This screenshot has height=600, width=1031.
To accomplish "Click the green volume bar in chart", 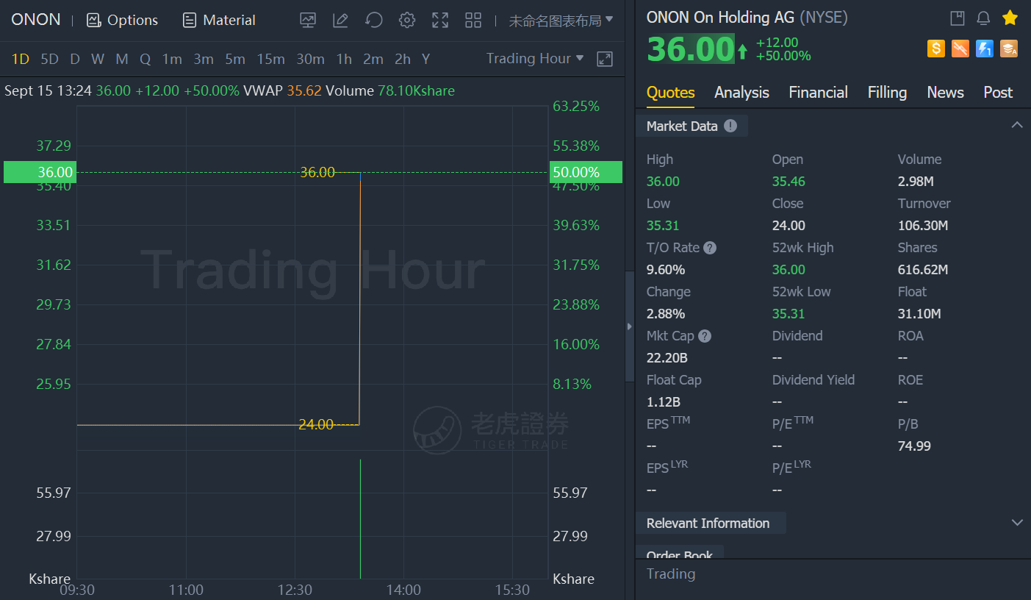I will pyautogui.click(x=360, y=519).
